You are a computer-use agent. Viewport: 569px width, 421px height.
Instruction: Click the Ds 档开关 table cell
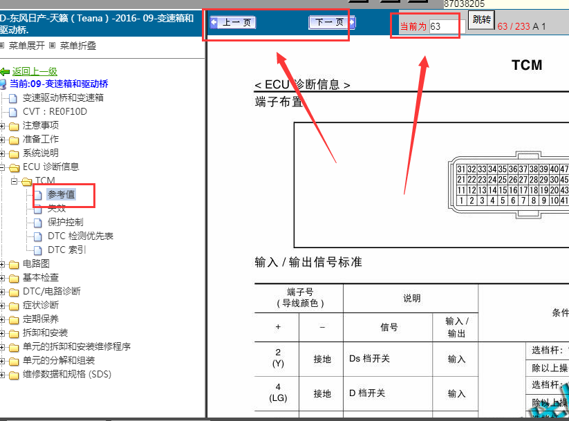click(388, 359)
